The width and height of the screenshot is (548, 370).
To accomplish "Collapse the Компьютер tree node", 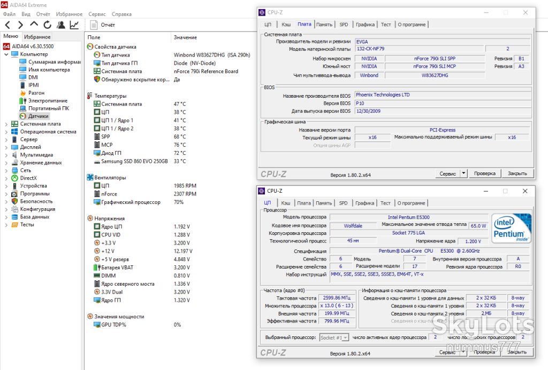I will 6,54.
